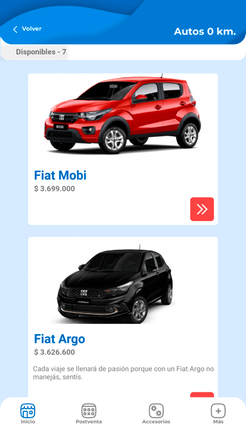
Task: Select the Inicio tab label
Action: click(x=28, y=422)
